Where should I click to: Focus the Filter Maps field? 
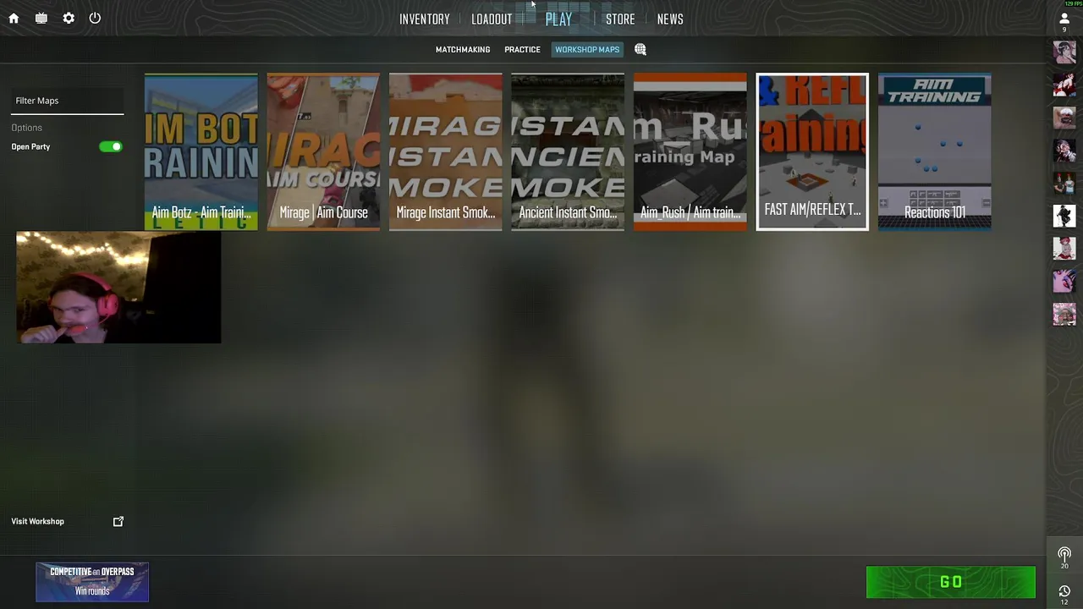(x=68, y=101)
